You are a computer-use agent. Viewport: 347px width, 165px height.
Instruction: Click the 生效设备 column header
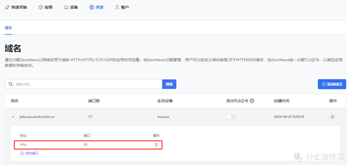165,101
